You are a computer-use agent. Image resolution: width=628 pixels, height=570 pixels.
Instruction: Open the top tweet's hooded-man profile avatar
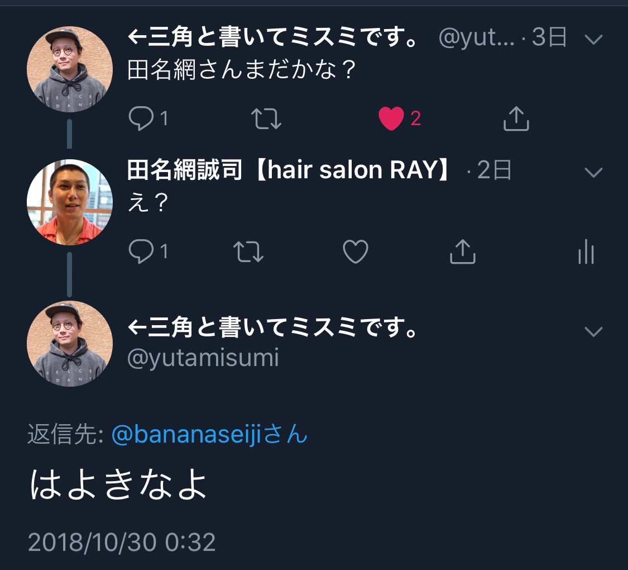pos(70,69)
